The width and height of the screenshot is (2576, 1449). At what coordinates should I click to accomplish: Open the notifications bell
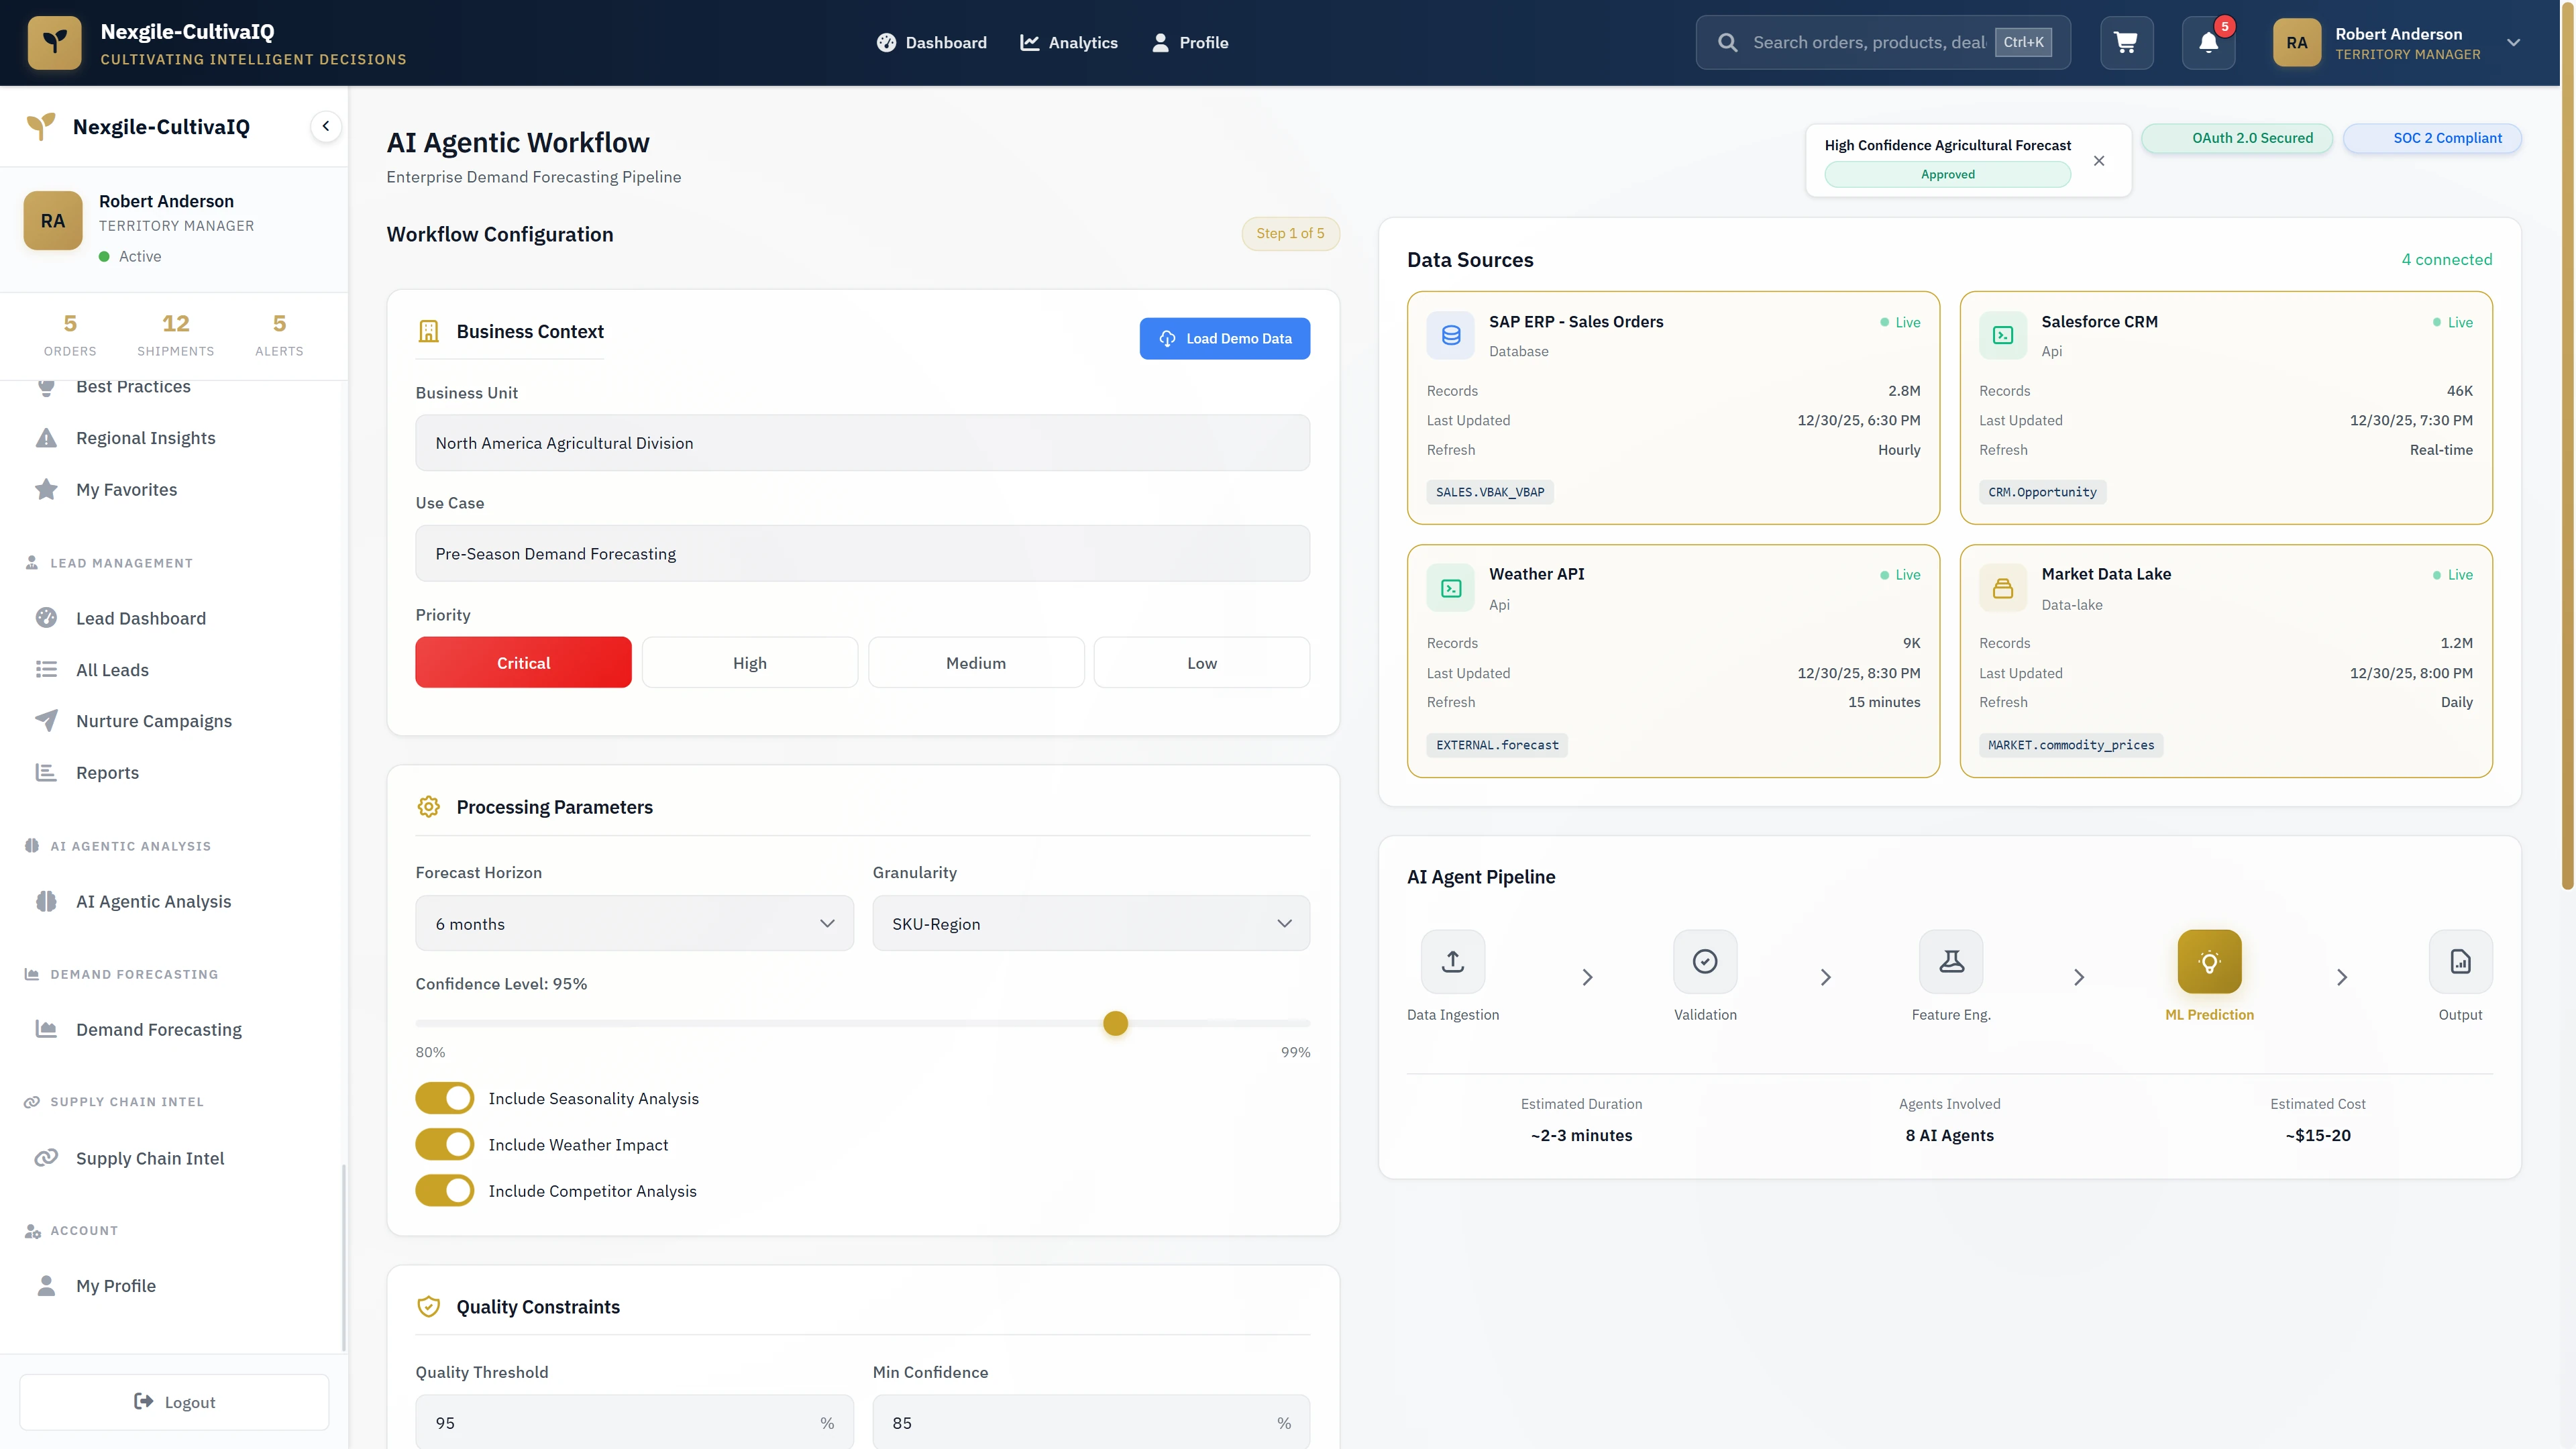(2208, 42)
